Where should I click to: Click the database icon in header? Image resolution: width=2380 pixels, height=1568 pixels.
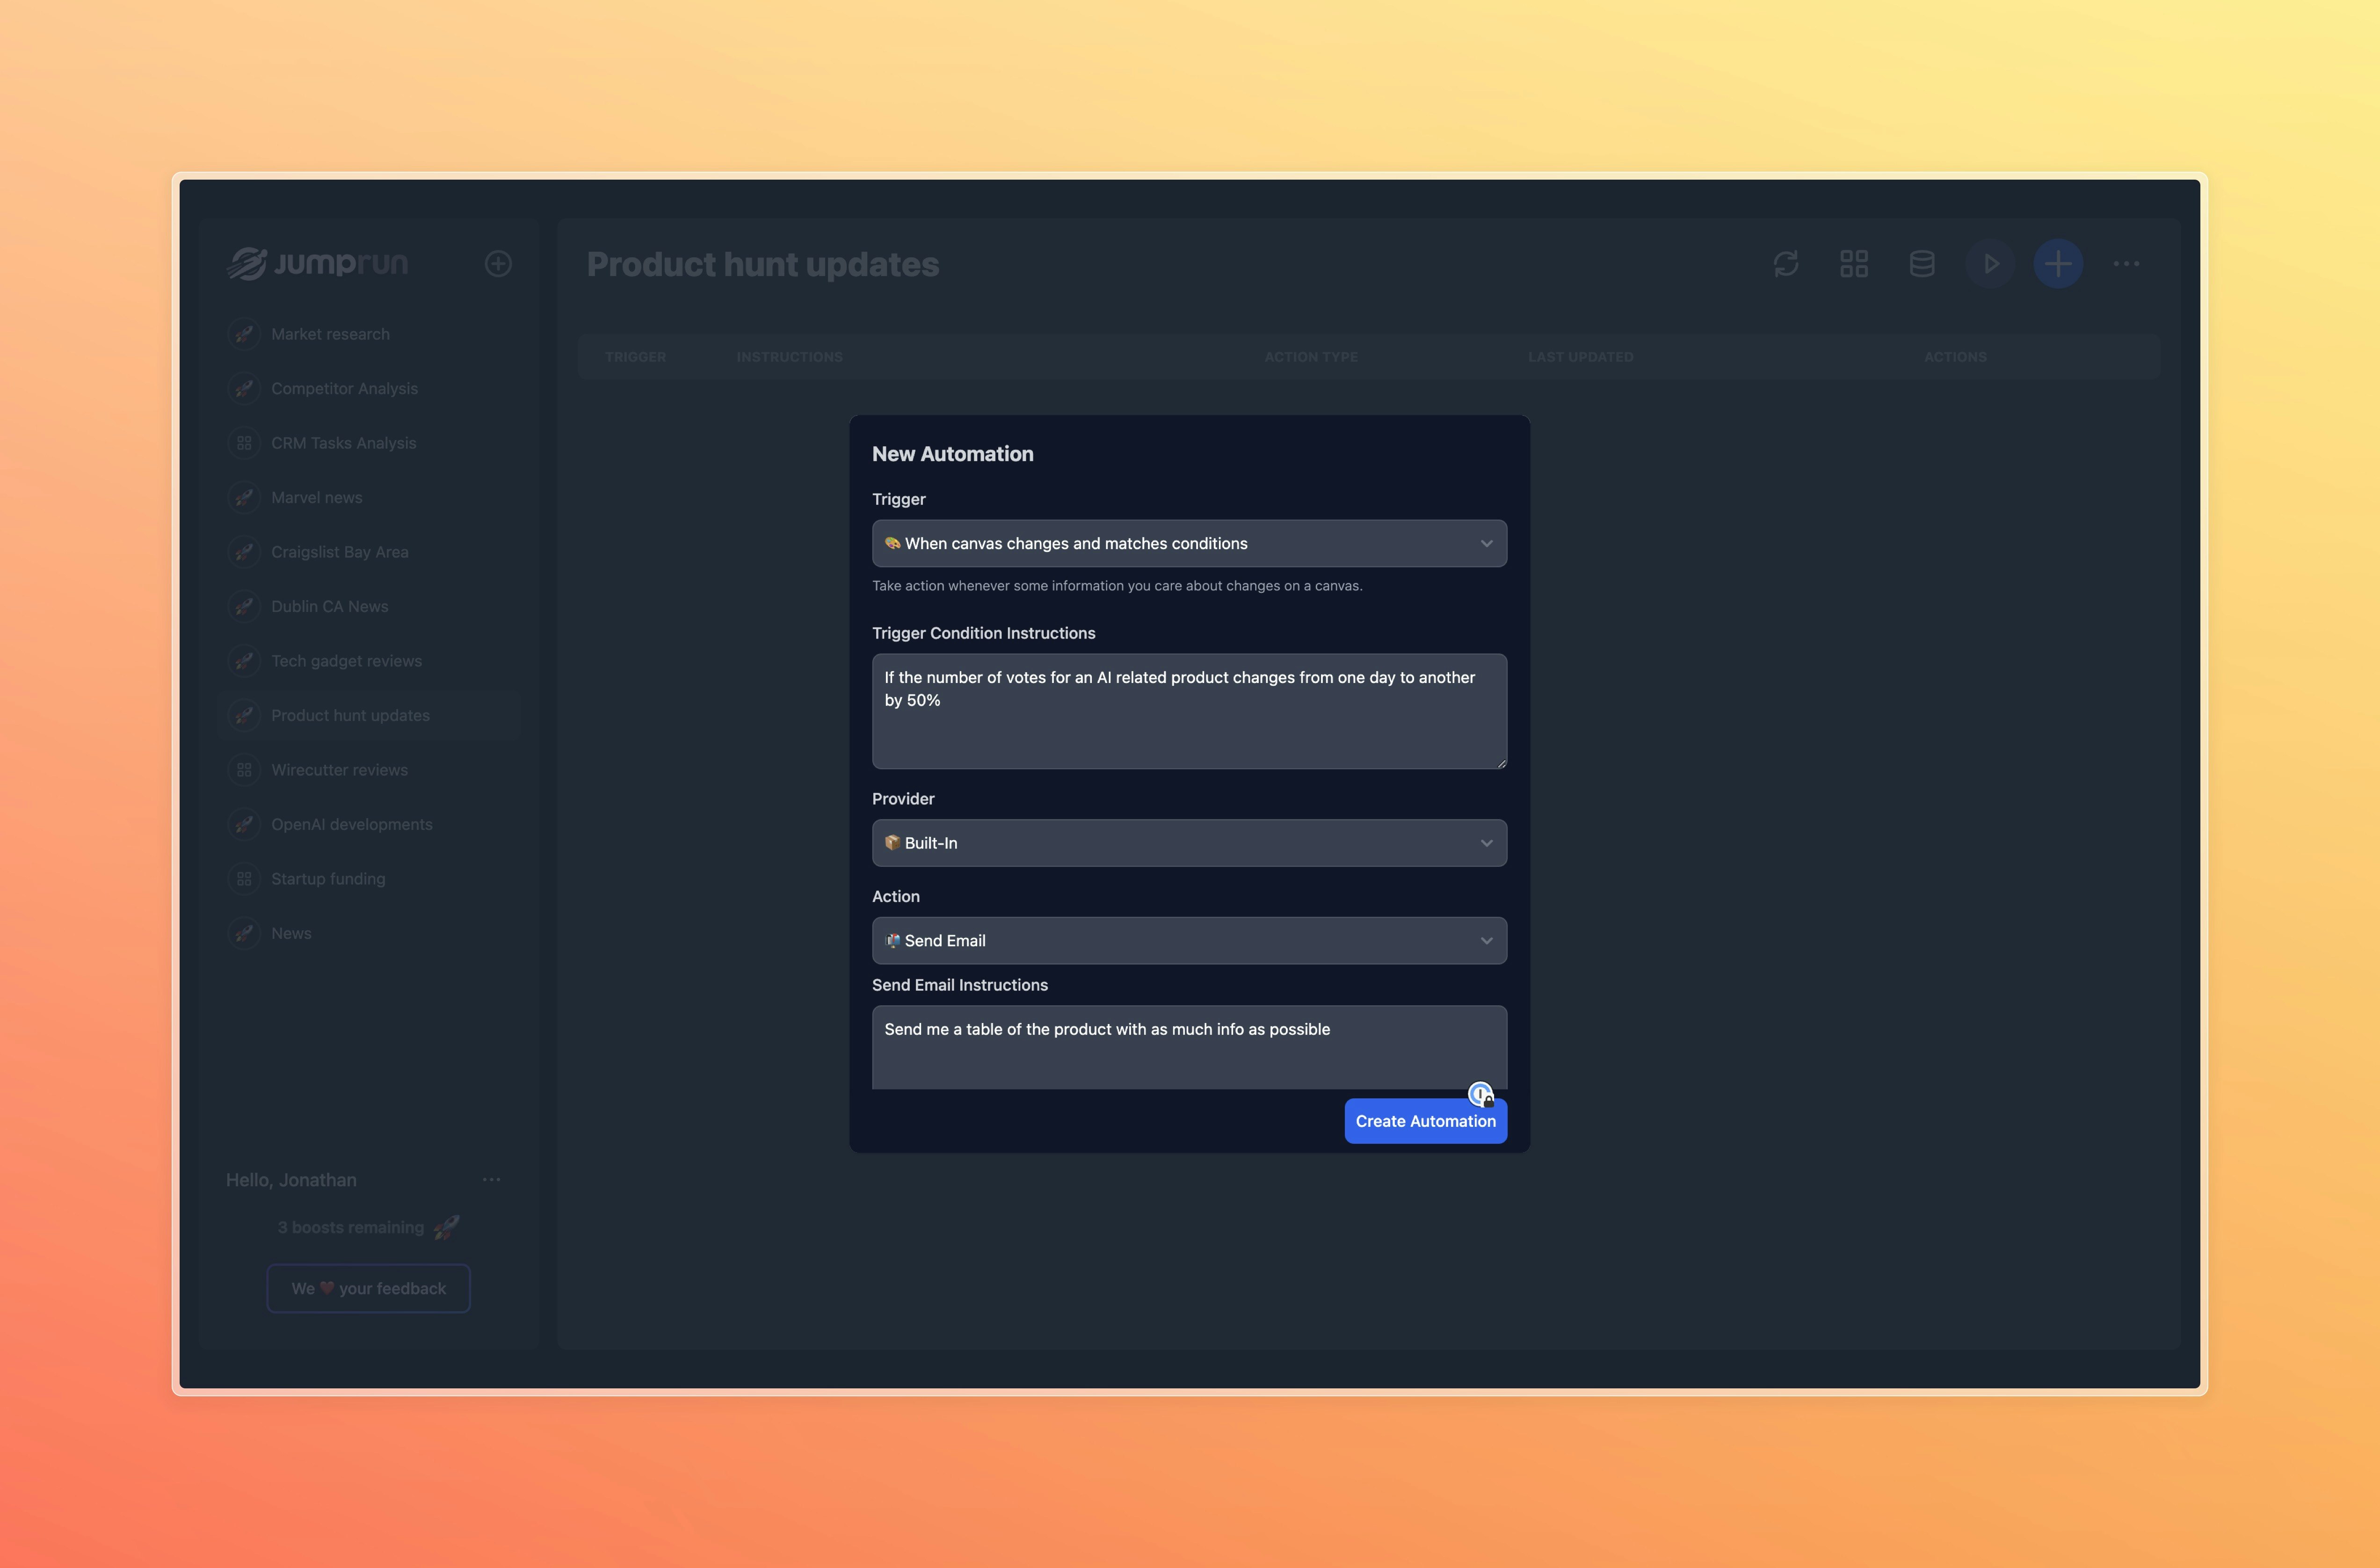pos(1922,264)
